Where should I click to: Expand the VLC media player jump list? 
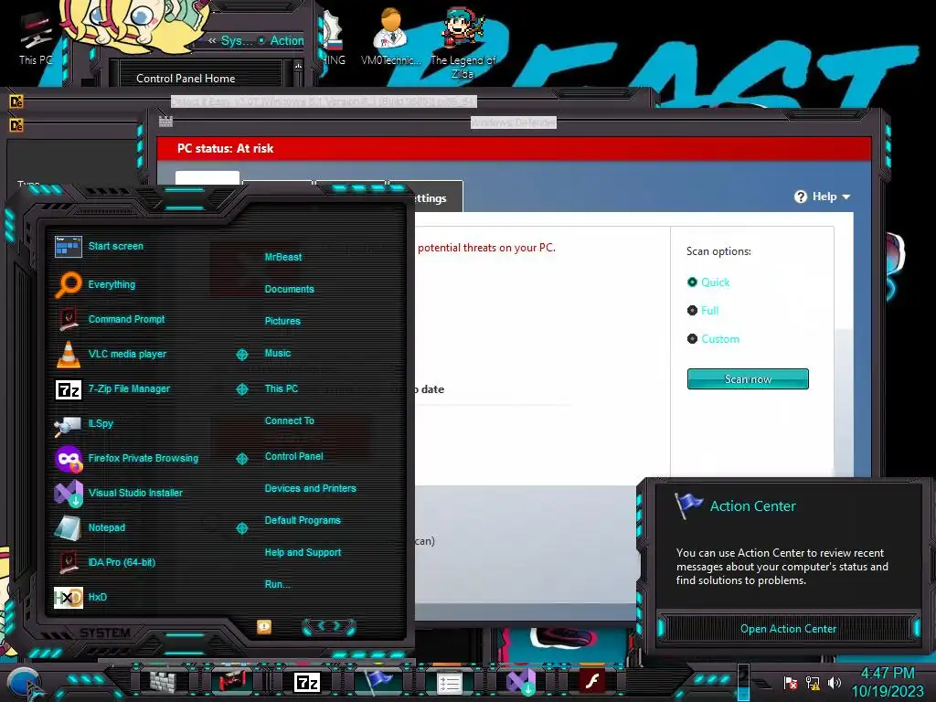241,355
